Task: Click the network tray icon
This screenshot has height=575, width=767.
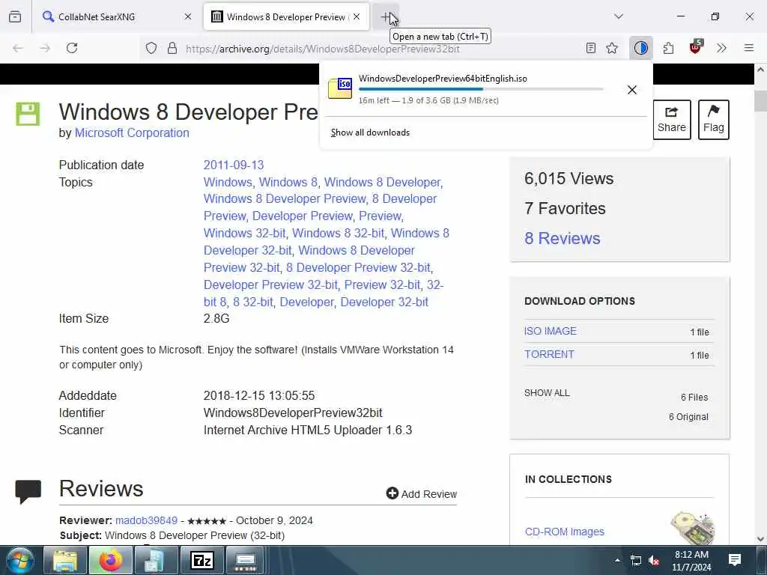Action: [x=635, y=560]
